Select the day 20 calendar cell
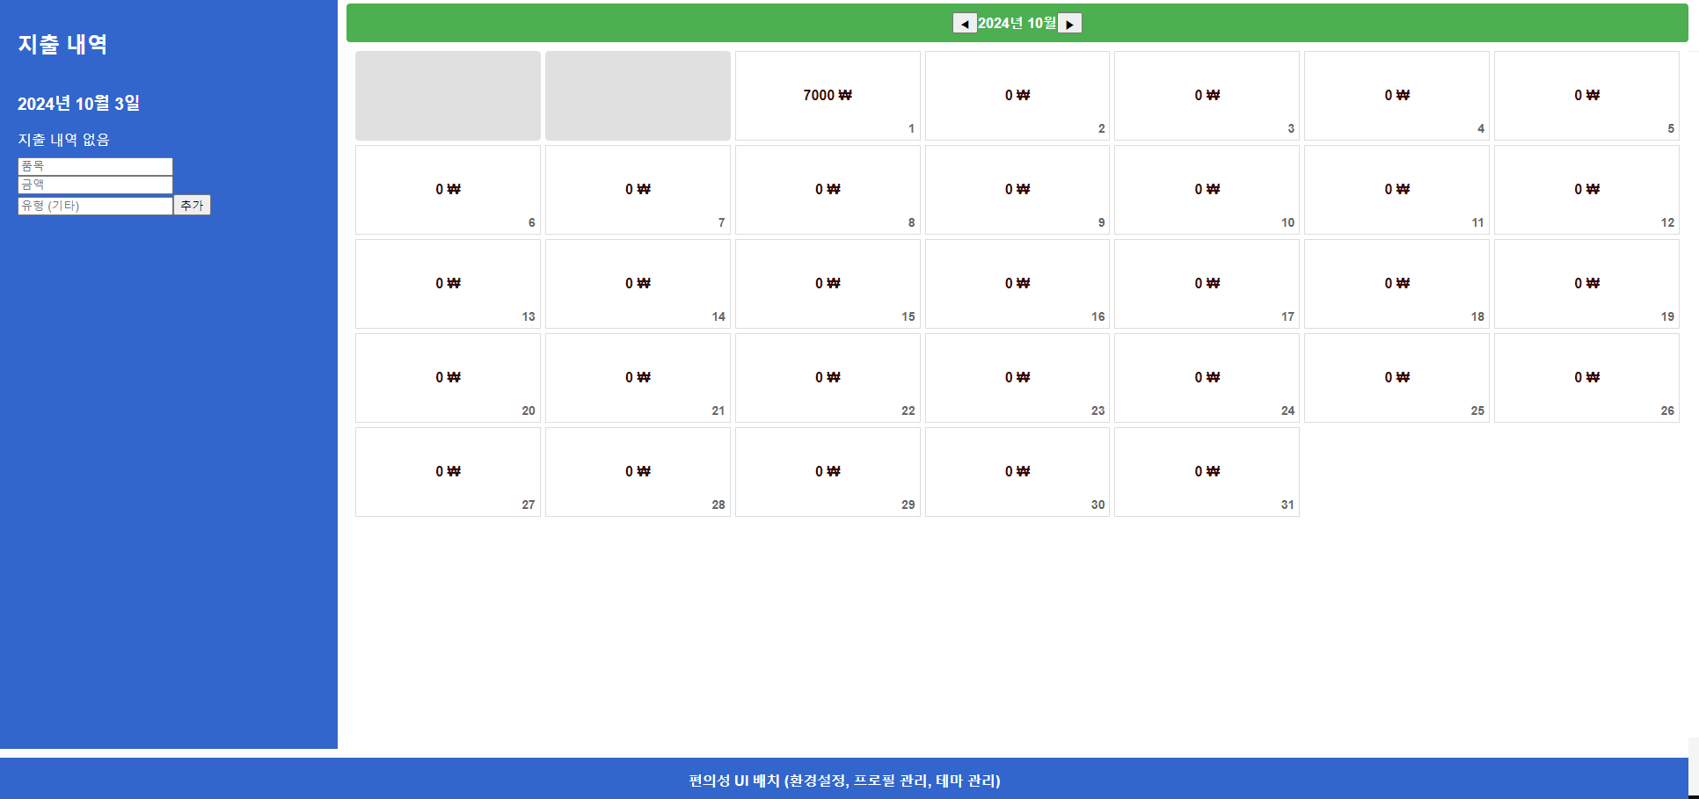1699x799 pixels. pyautogui.click(x=448, y=378)
